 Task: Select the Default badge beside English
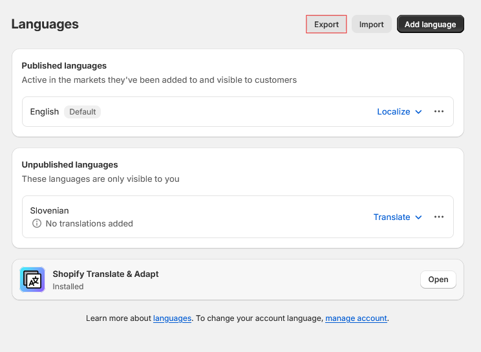[x=82, y=111]
